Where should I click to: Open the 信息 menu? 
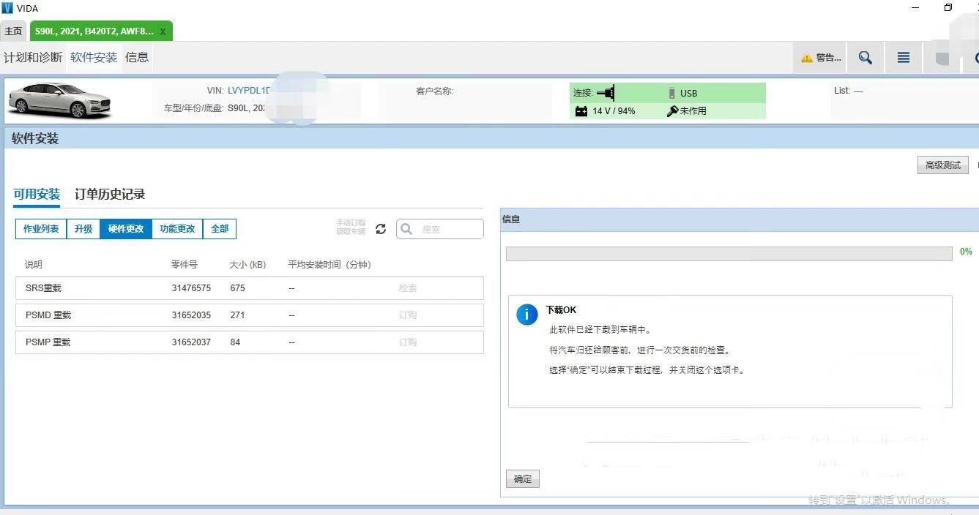(137, 57)
